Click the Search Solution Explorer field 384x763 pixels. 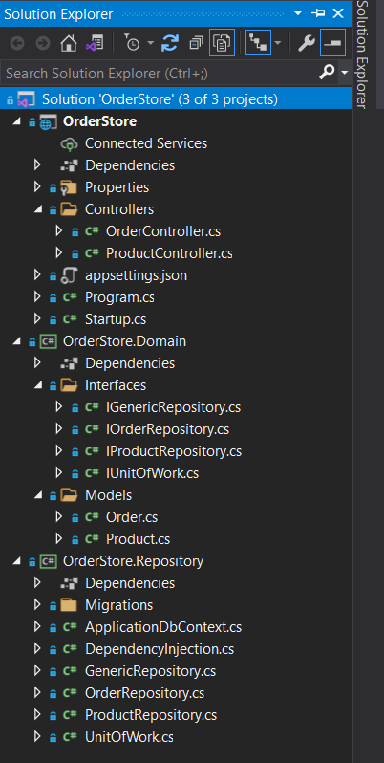160,74
